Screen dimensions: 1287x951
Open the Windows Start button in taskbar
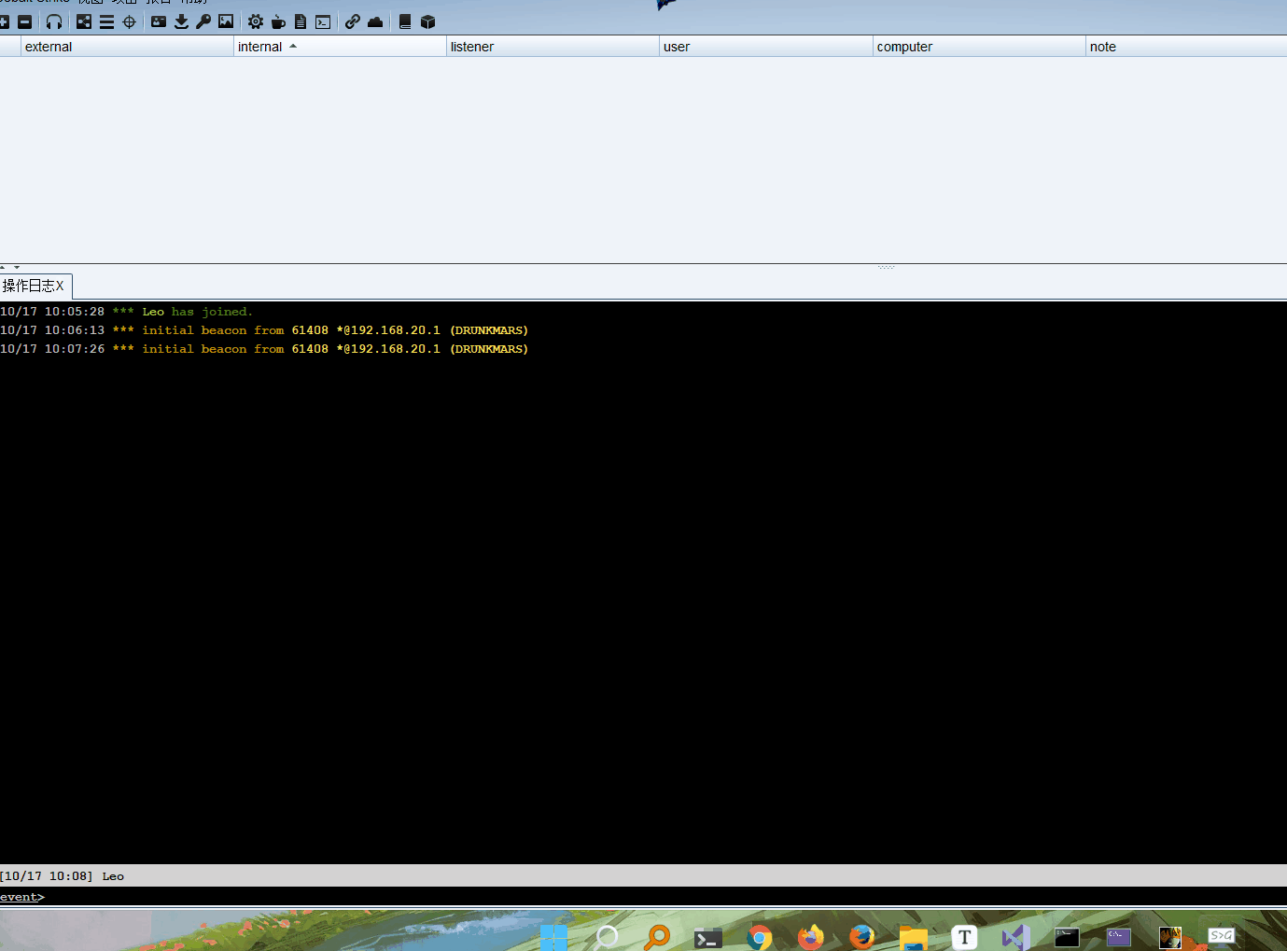tap(553, 937)
